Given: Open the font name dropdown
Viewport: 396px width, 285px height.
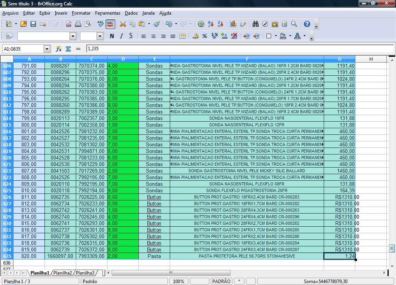Looking at the screenshot, I should [x=73, y=36].
